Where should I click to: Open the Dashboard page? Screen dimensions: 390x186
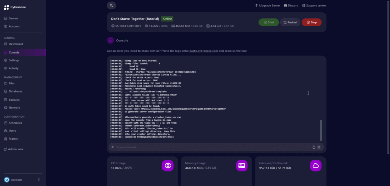[x=16, y=44]
